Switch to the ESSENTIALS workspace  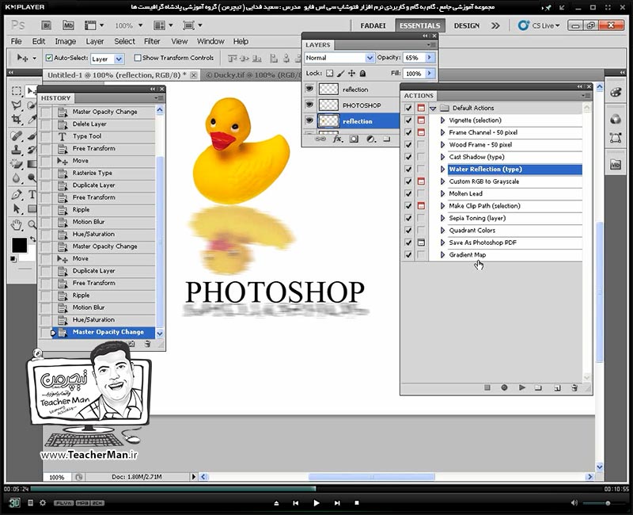pyautogui.click(x=420, y=25)
